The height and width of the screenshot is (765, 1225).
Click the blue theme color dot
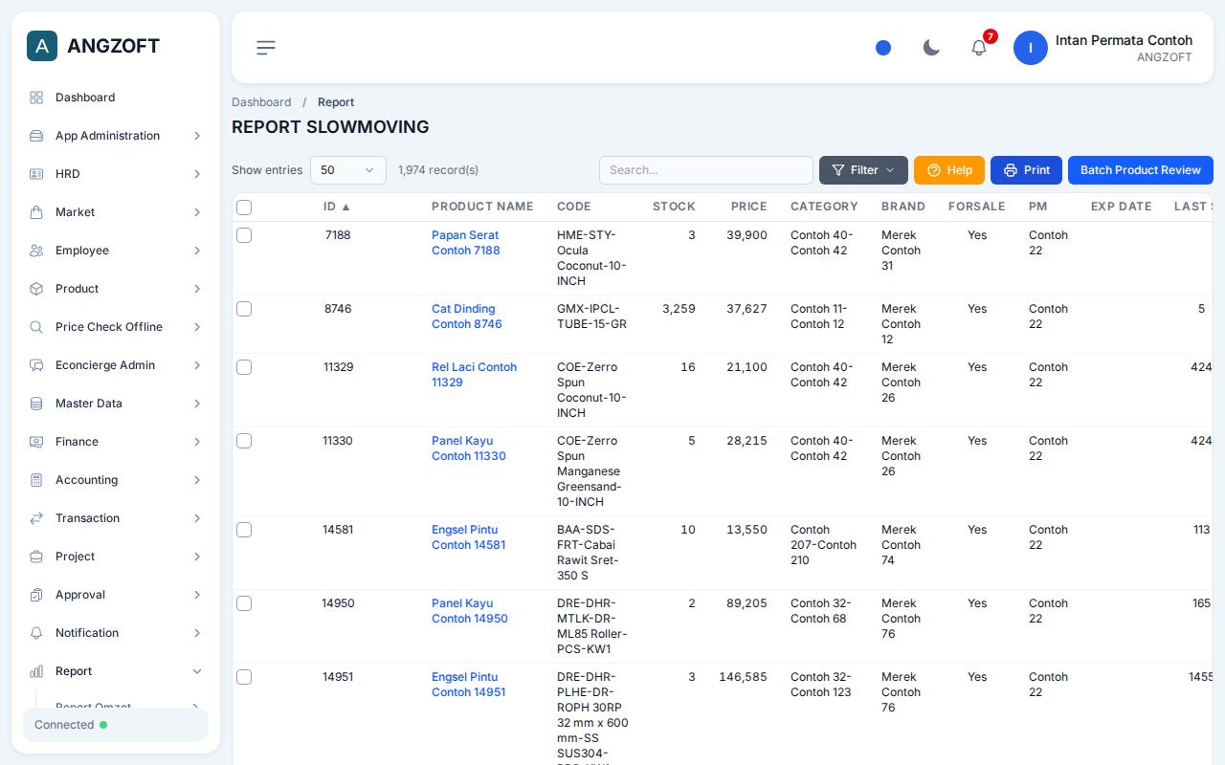[883, 48]
